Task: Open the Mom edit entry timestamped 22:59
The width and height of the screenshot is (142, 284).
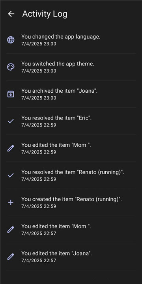Action: pos(71,148)
